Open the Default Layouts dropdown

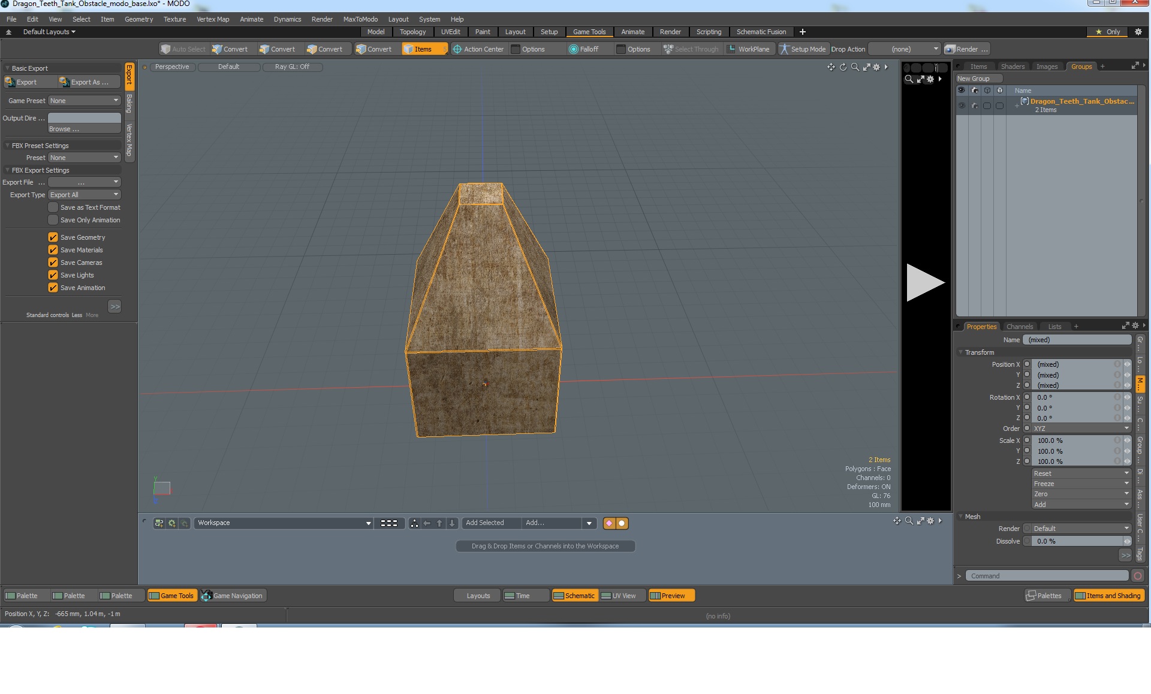click(x=49, y=32)
